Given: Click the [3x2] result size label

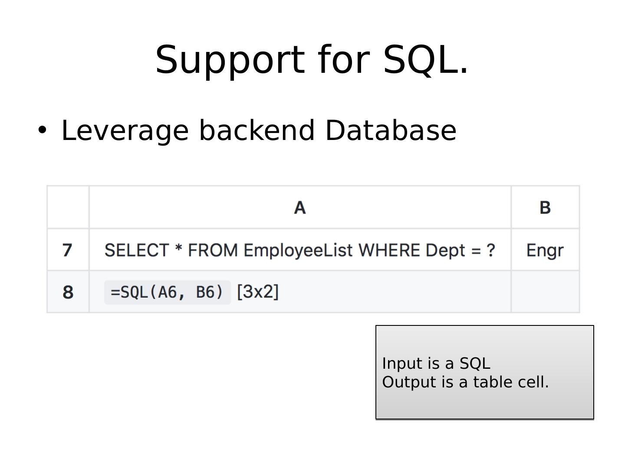Looking at the screenshot, I should pos(258,292).
